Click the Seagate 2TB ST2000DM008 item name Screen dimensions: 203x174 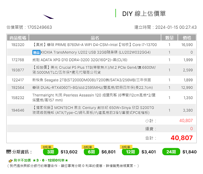pyautogui.click(x=92, y=80)
